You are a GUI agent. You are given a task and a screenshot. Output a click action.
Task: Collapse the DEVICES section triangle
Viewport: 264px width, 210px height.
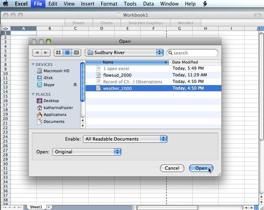click(33, 64)
